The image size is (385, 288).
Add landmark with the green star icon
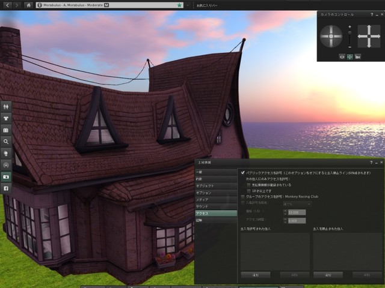[179, 5]
